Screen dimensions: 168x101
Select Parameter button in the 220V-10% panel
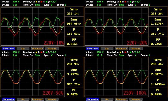coord(37,49)
